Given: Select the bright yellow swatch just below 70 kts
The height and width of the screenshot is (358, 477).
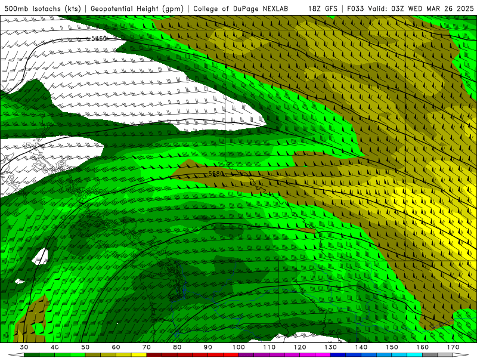Looking at the screenshot, I should 139,355.
